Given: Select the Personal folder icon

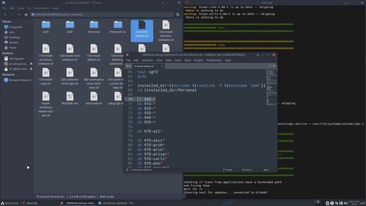Looking at the screenshot, I should pos(94,25).
